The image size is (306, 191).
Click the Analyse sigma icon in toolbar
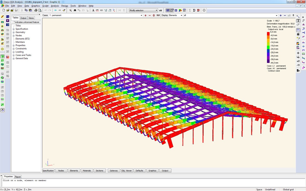(x=190, y=10)
